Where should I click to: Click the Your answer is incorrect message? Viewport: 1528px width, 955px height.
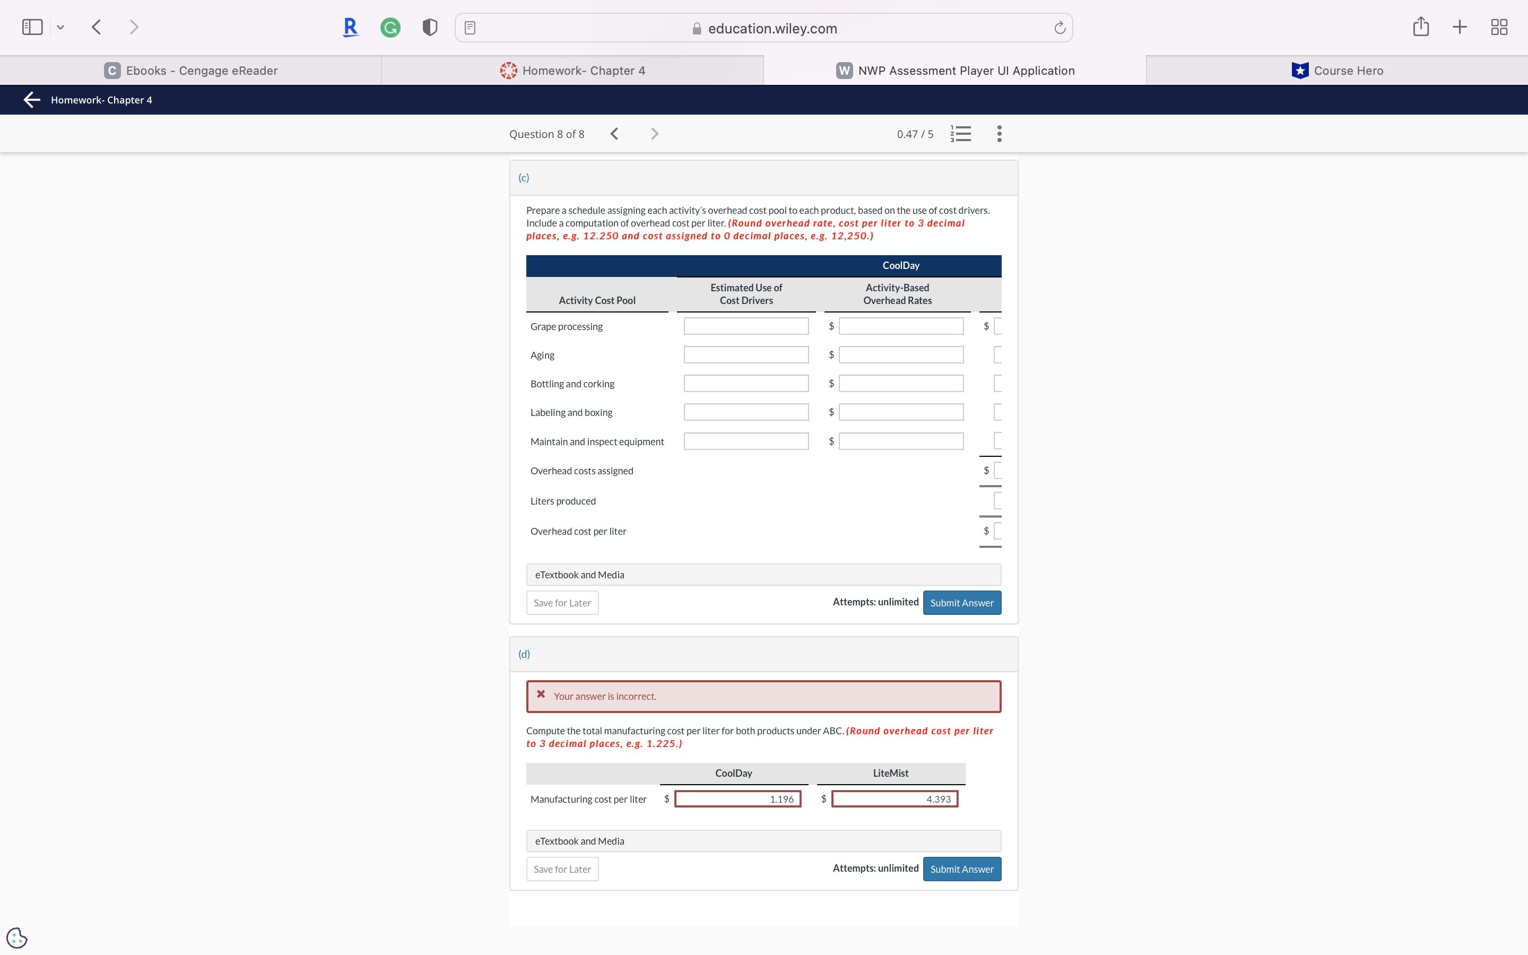[763, 696]
